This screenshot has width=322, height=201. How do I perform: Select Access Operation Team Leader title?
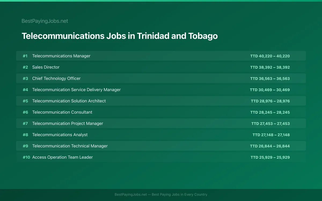point(63,157)
